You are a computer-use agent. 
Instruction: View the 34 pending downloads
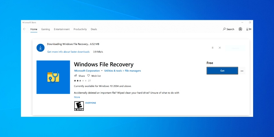(249, 29)
